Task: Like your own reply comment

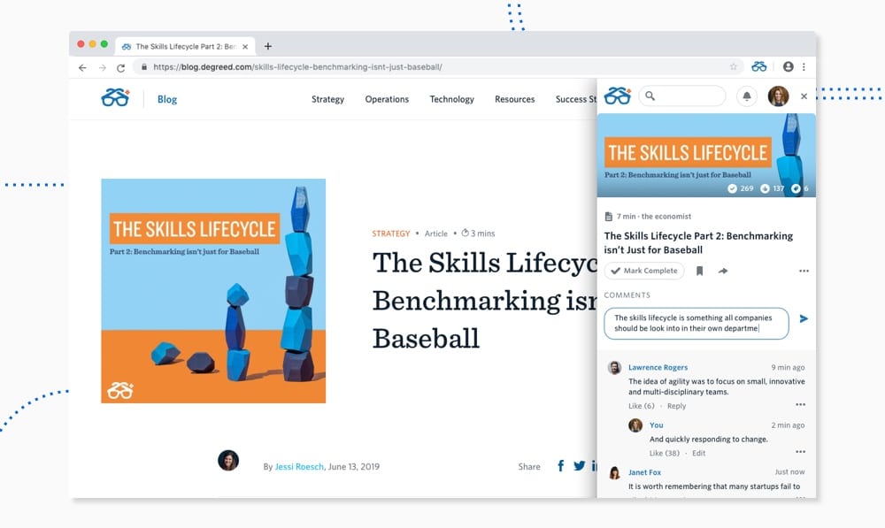Action: click(664, 453)
